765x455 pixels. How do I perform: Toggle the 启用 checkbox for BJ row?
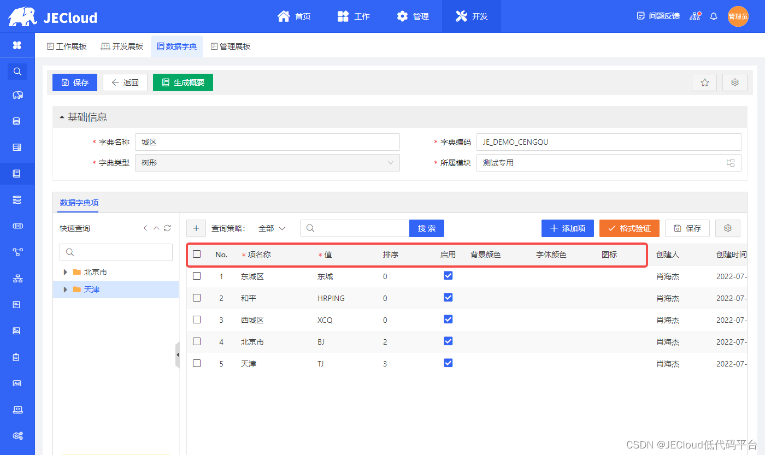448,341
